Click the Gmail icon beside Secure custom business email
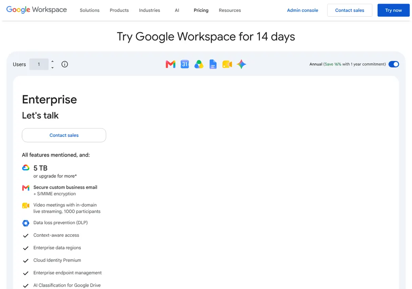Image resolution: width=412 pixels, height=289 pixels. 26,188
